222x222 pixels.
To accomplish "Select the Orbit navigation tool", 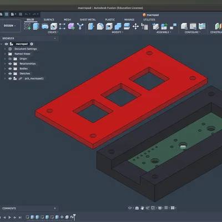I will coord(130,208).
